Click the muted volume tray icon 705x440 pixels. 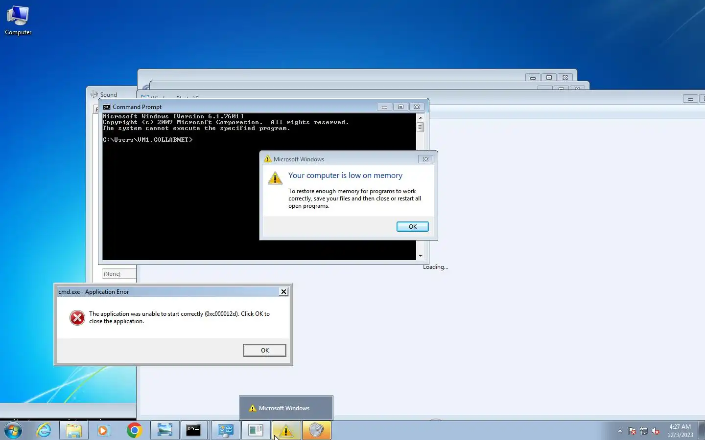pos(656,431)
